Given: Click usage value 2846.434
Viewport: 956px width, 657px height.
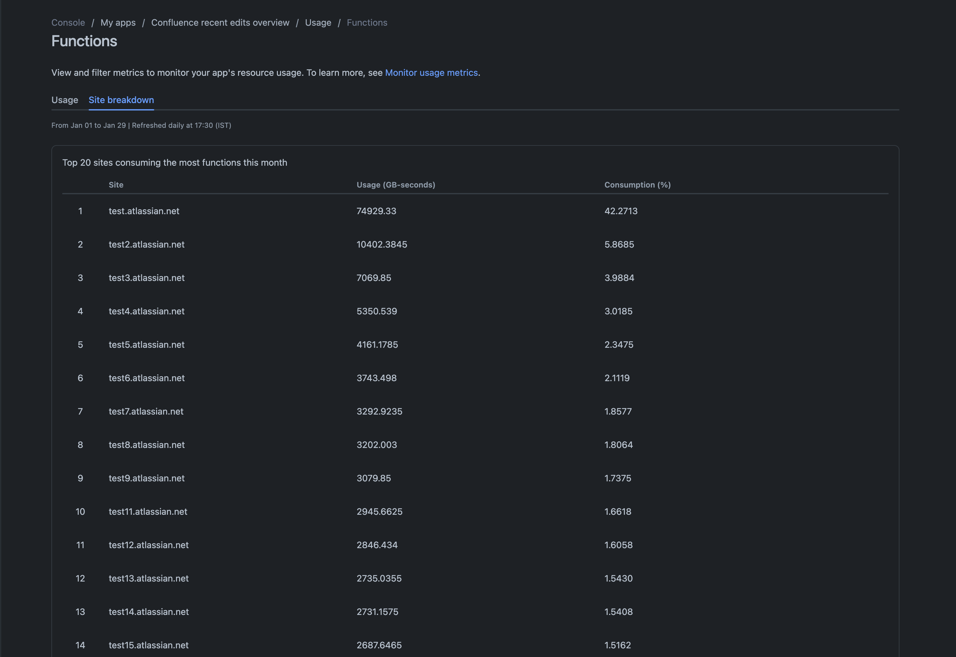Looking at the screenshot, I should 377,545.
